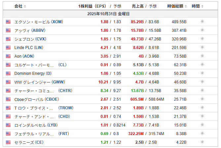
Task: Click US flag icon beside シェブロン
Action: click(8, 39)
